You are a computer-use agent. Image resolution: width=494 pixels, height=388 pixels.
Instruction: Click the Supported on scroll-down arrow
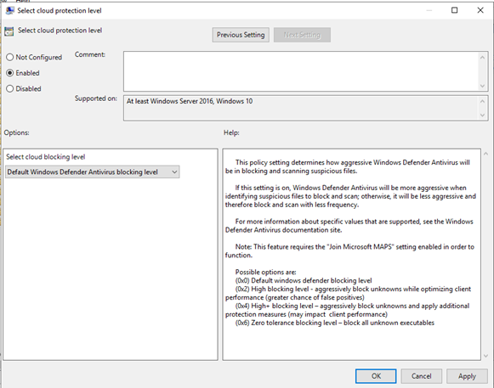(x=482, y=115)
